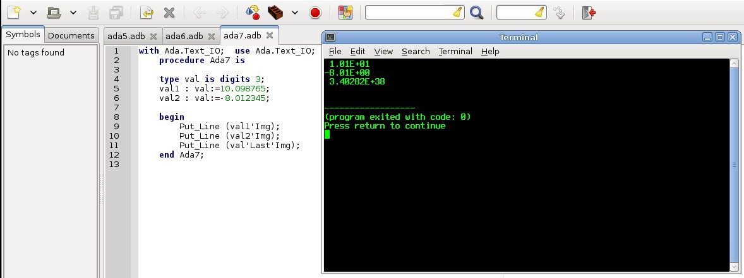This screenshot has width=744, height=278.
Task: Navigate back one location
Action: click(x=200, y=13)
